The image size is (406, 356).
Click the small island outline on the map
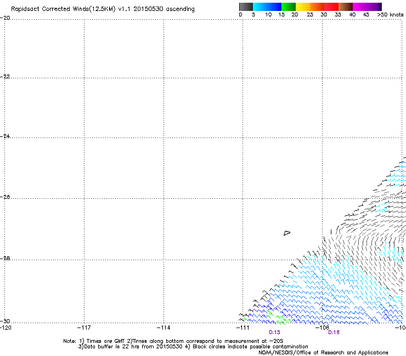click(x=287, y=233)
